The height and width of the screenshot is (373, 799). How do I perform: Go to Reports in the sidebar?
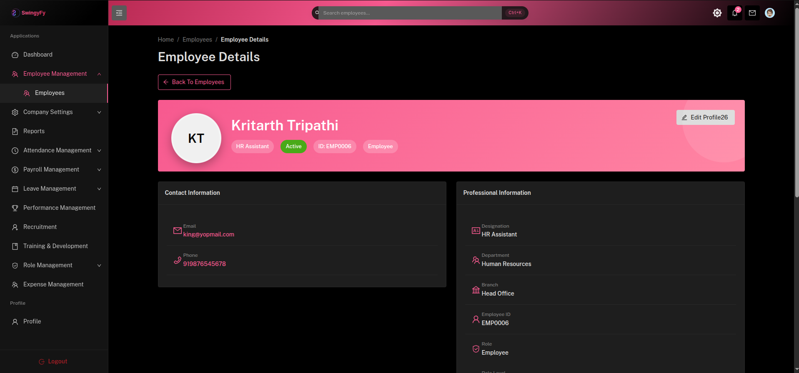pyautogui.click(x=34, y=132)
